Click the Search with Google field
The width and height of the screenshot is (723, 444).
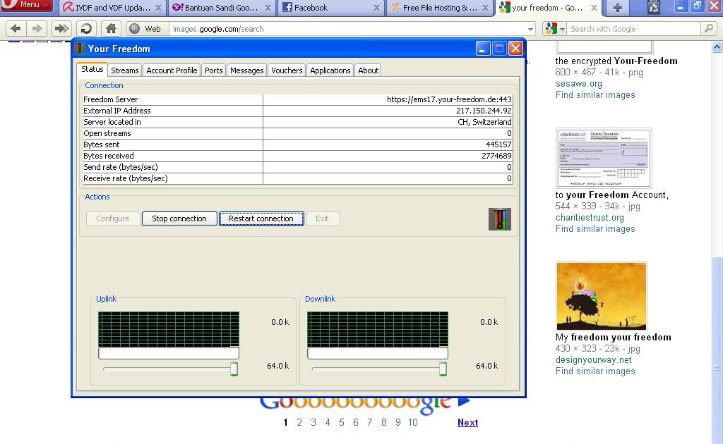click(634, 29)
